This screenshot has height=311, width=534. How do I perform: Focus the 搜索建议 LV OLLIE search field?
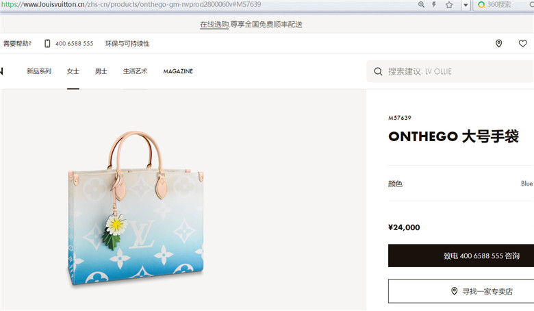(x=450, y=71)
